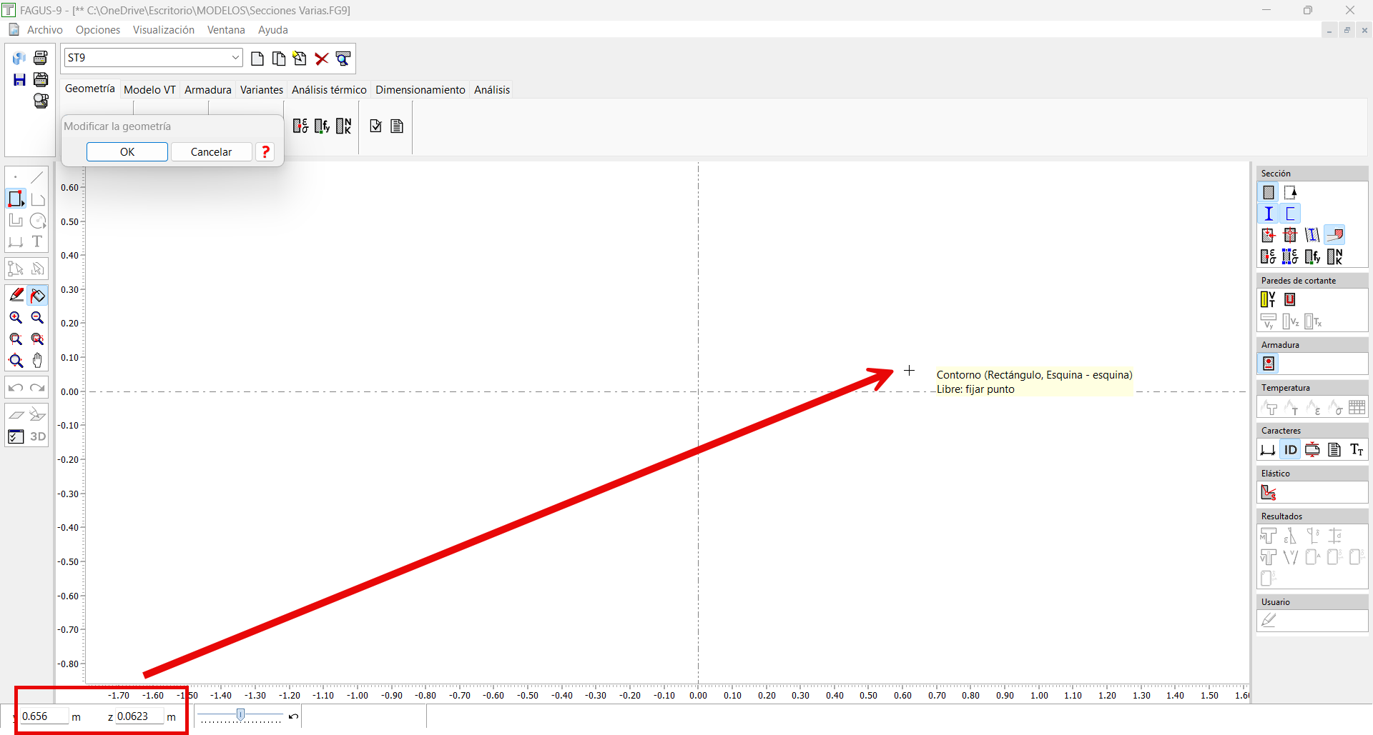Image resolution: width=1373 pixels, height=735 pixels.
Task: Click the slider handle in bottom bar
Action: click(241, 715)
